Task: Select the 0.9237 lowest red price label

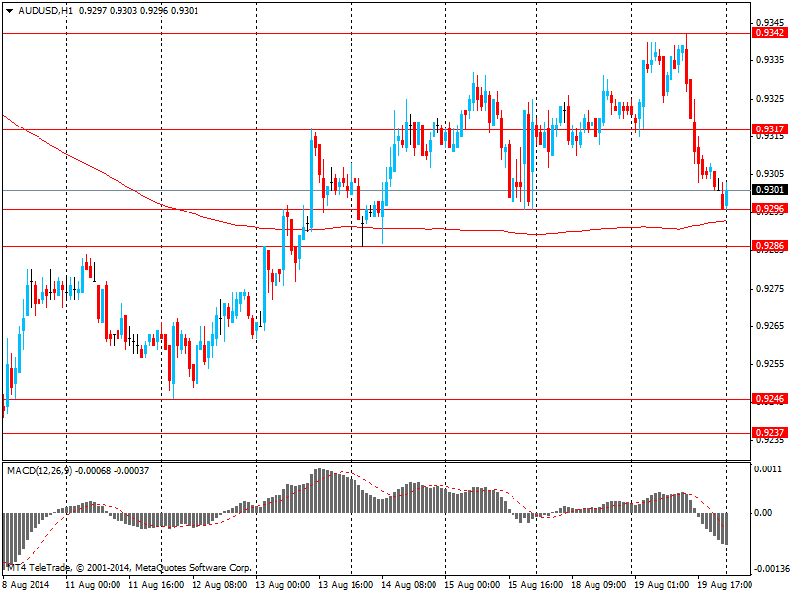Action: tap(769, 433)
